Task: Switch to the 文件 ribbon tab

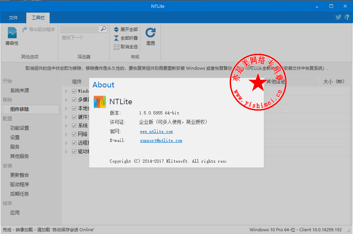Action: tap(13, 18)
